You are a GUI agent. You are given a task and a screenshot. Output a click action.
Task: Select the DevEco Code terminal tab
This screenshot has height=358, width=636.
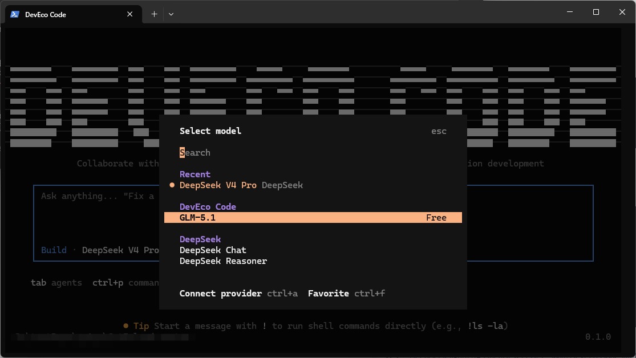[x=74, y=14]
